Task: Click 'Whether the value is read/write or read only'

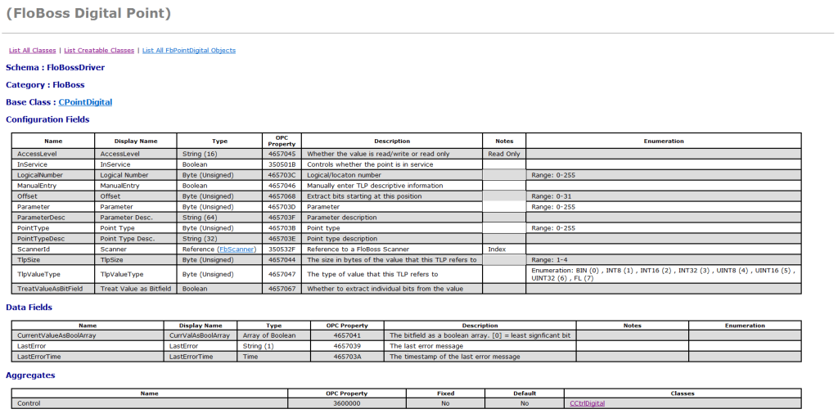Action: pos(378,154)
